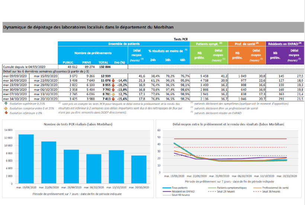Click 'patients déclarant résider en EHPAD' footnote
The height and width of the screenshot is (205, 305).
218,113
